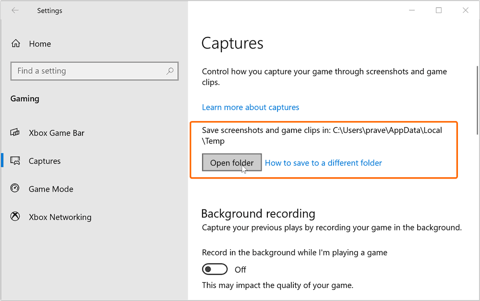Click 'This may impact the quality' text

pos(277,285)
